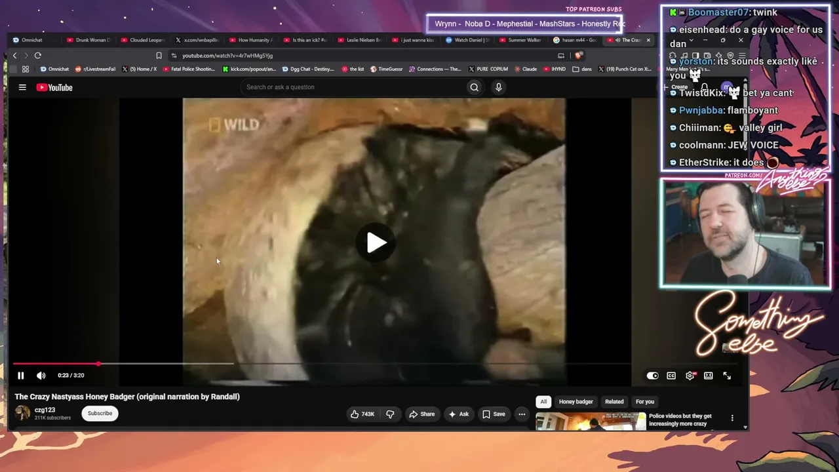Open the YouTube guide hamburger menu
This screenshot has height=472, width=839.
tap(22, 87)
